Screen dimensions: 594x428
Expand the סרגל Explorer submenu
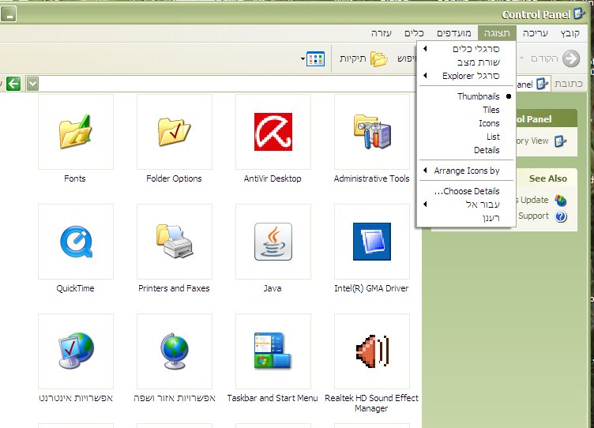466,76
